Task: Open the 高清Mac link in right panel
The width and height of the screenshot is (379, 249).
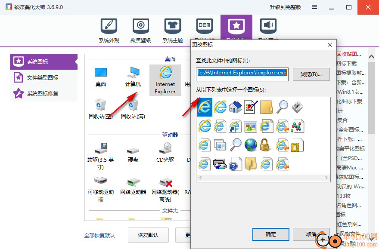Action: pyautogui.click(x=350, y=168)
